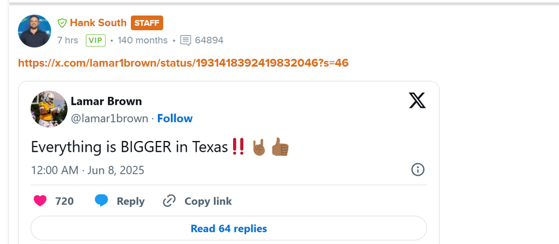Viewport: 559px width, 244px height.
Task: Open the Lamar Brown display name
Action: click(106, 101)
